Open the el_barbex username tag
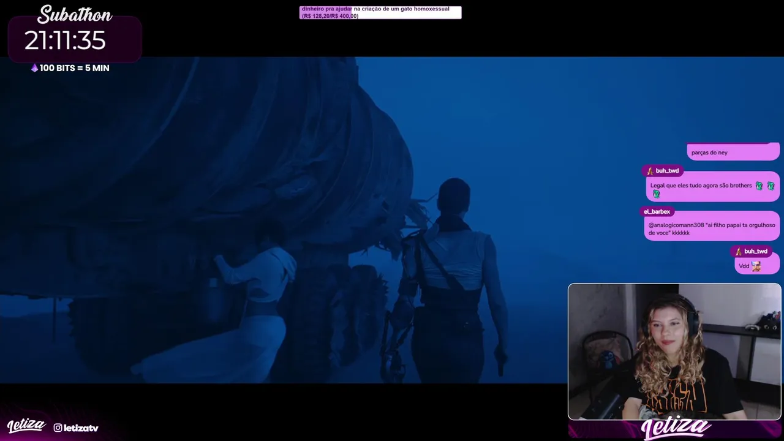Image resolution: width=784 pixels, height=441 pixels. (657, 211)
